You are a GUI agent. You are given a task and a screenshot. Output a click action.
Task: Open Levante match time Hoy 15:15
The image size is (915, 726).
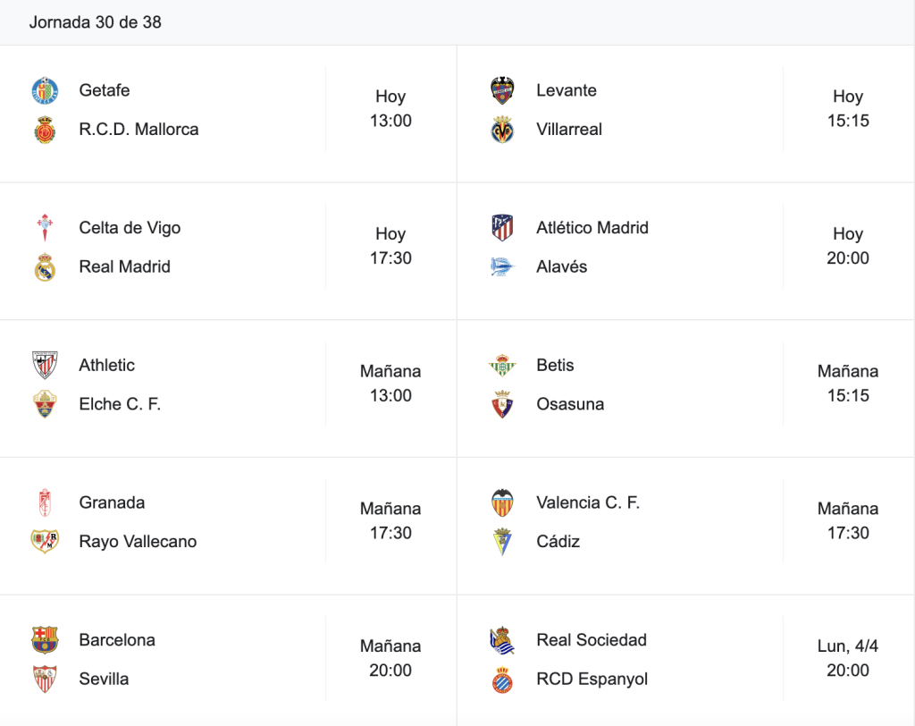[848, 109]
